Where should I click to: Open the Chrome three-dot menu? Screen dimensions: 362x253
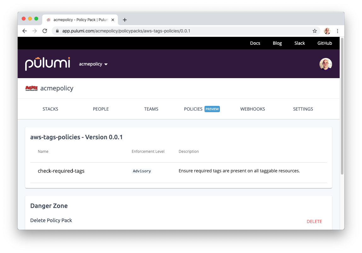click(337, 31)
